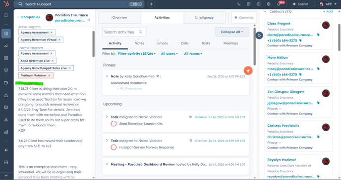Open paradisoinsurance external link icon
This screenshot has height=180, width=341.
pyautogui.click(x=89, y=20)
